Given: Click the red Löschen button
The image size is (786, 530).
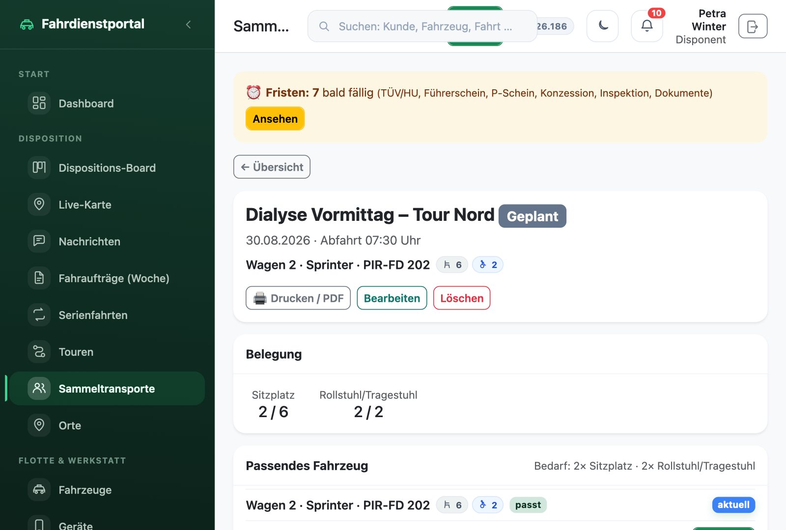Looking at the screenshot, I should tap(462, 298).
